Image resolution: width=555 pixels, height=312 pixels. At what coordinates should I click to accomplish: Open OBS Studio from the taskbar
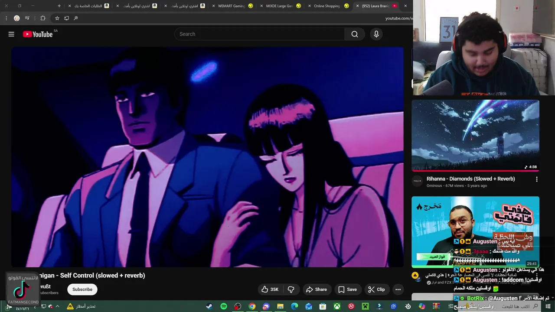point(238,306)
